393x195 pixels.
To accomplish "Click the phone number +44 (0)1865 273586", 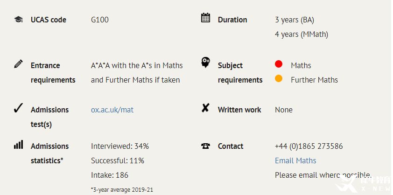I will [x=309, y=146].
